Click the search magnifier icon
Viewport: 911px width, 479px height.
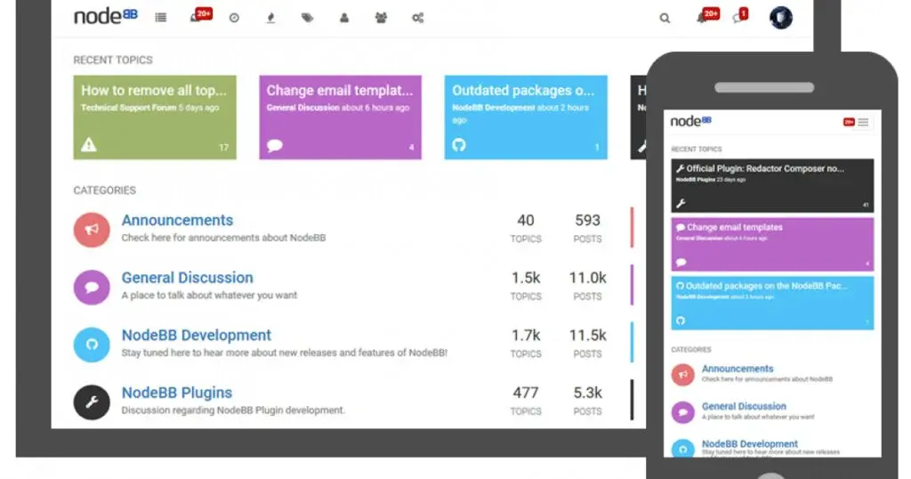[665, 18]
